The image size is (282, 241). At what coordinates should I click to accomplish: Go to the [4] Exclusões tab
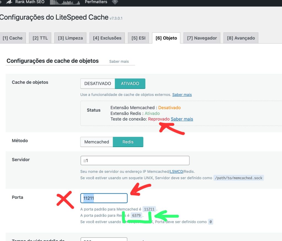click(107, 38)
